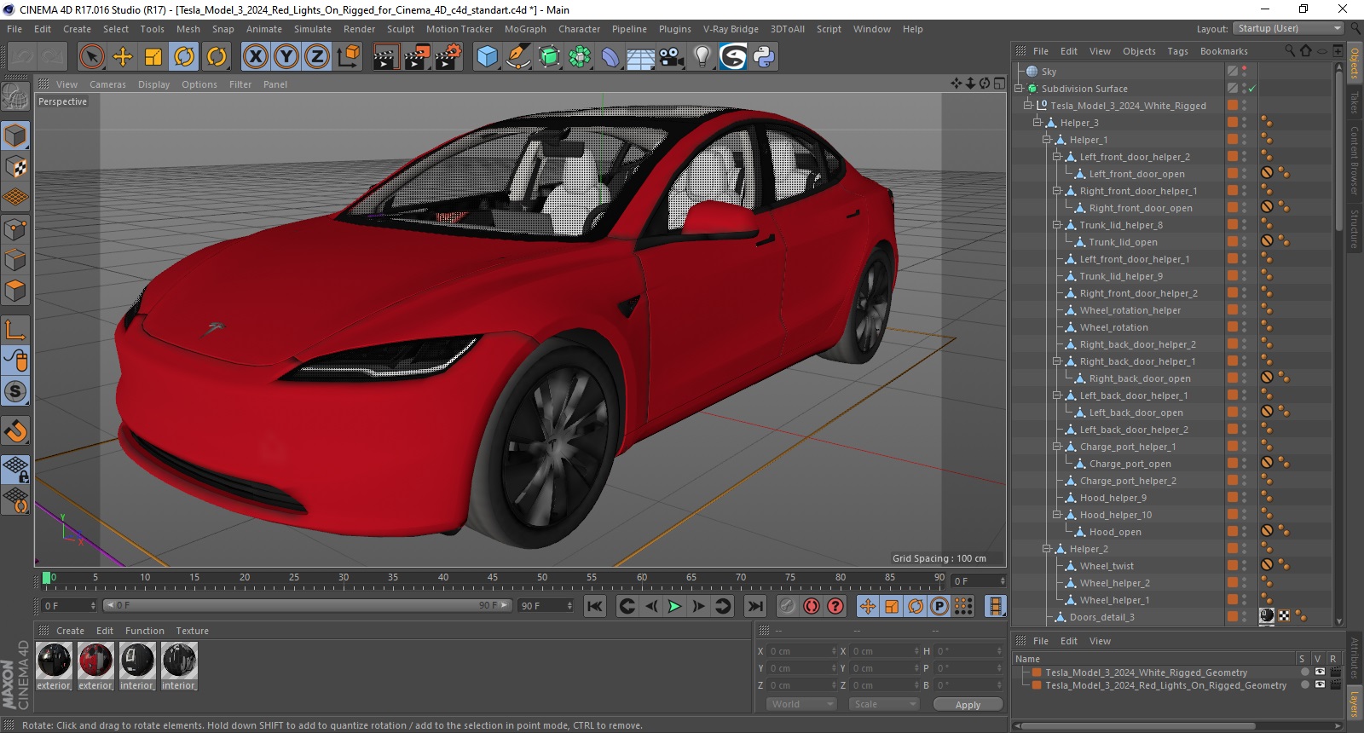The height and width of the screenshot is (733, 1364).
Task: Toggle Z axis lock button
Action: pos(317,57)
